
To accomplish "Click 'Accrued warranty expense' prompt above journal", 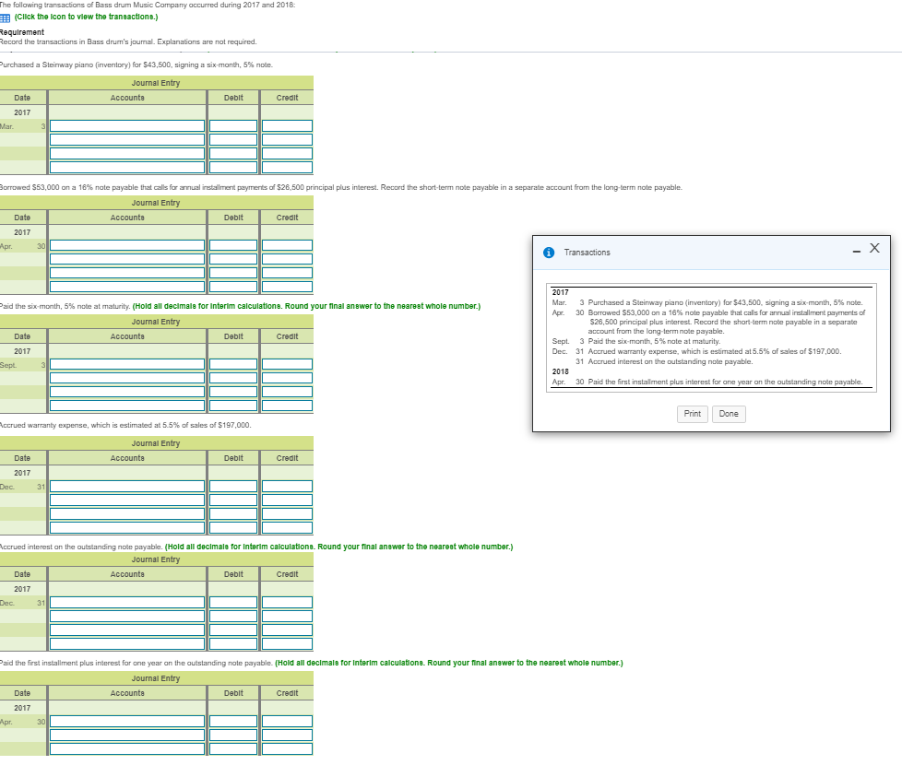I will 125,425.
